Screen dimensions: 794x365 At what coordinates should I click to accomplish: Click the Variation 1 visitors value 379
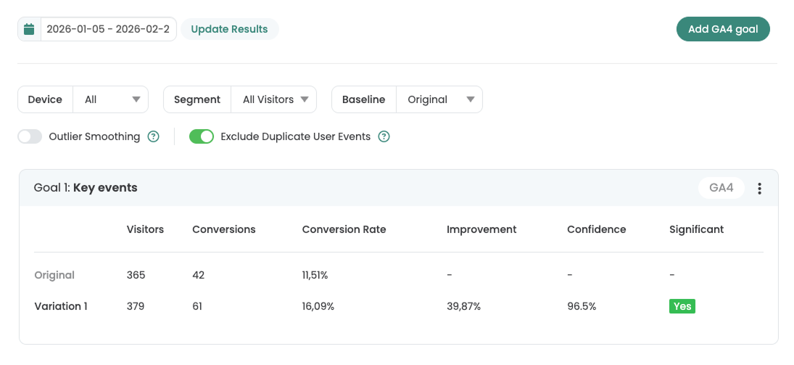coord(136,306)
